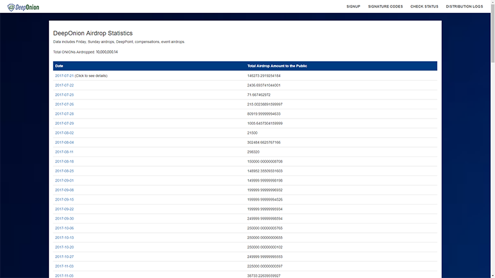Open the 2017-10-06 date link
This screenshot has width=495, height=278.
click(x=64, y=228)
